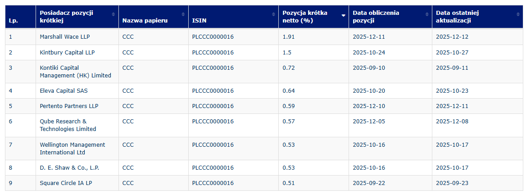Select Pertento Partners LLP holder cell
This screenshot has height=194, width=526.
tap(77, 106)
